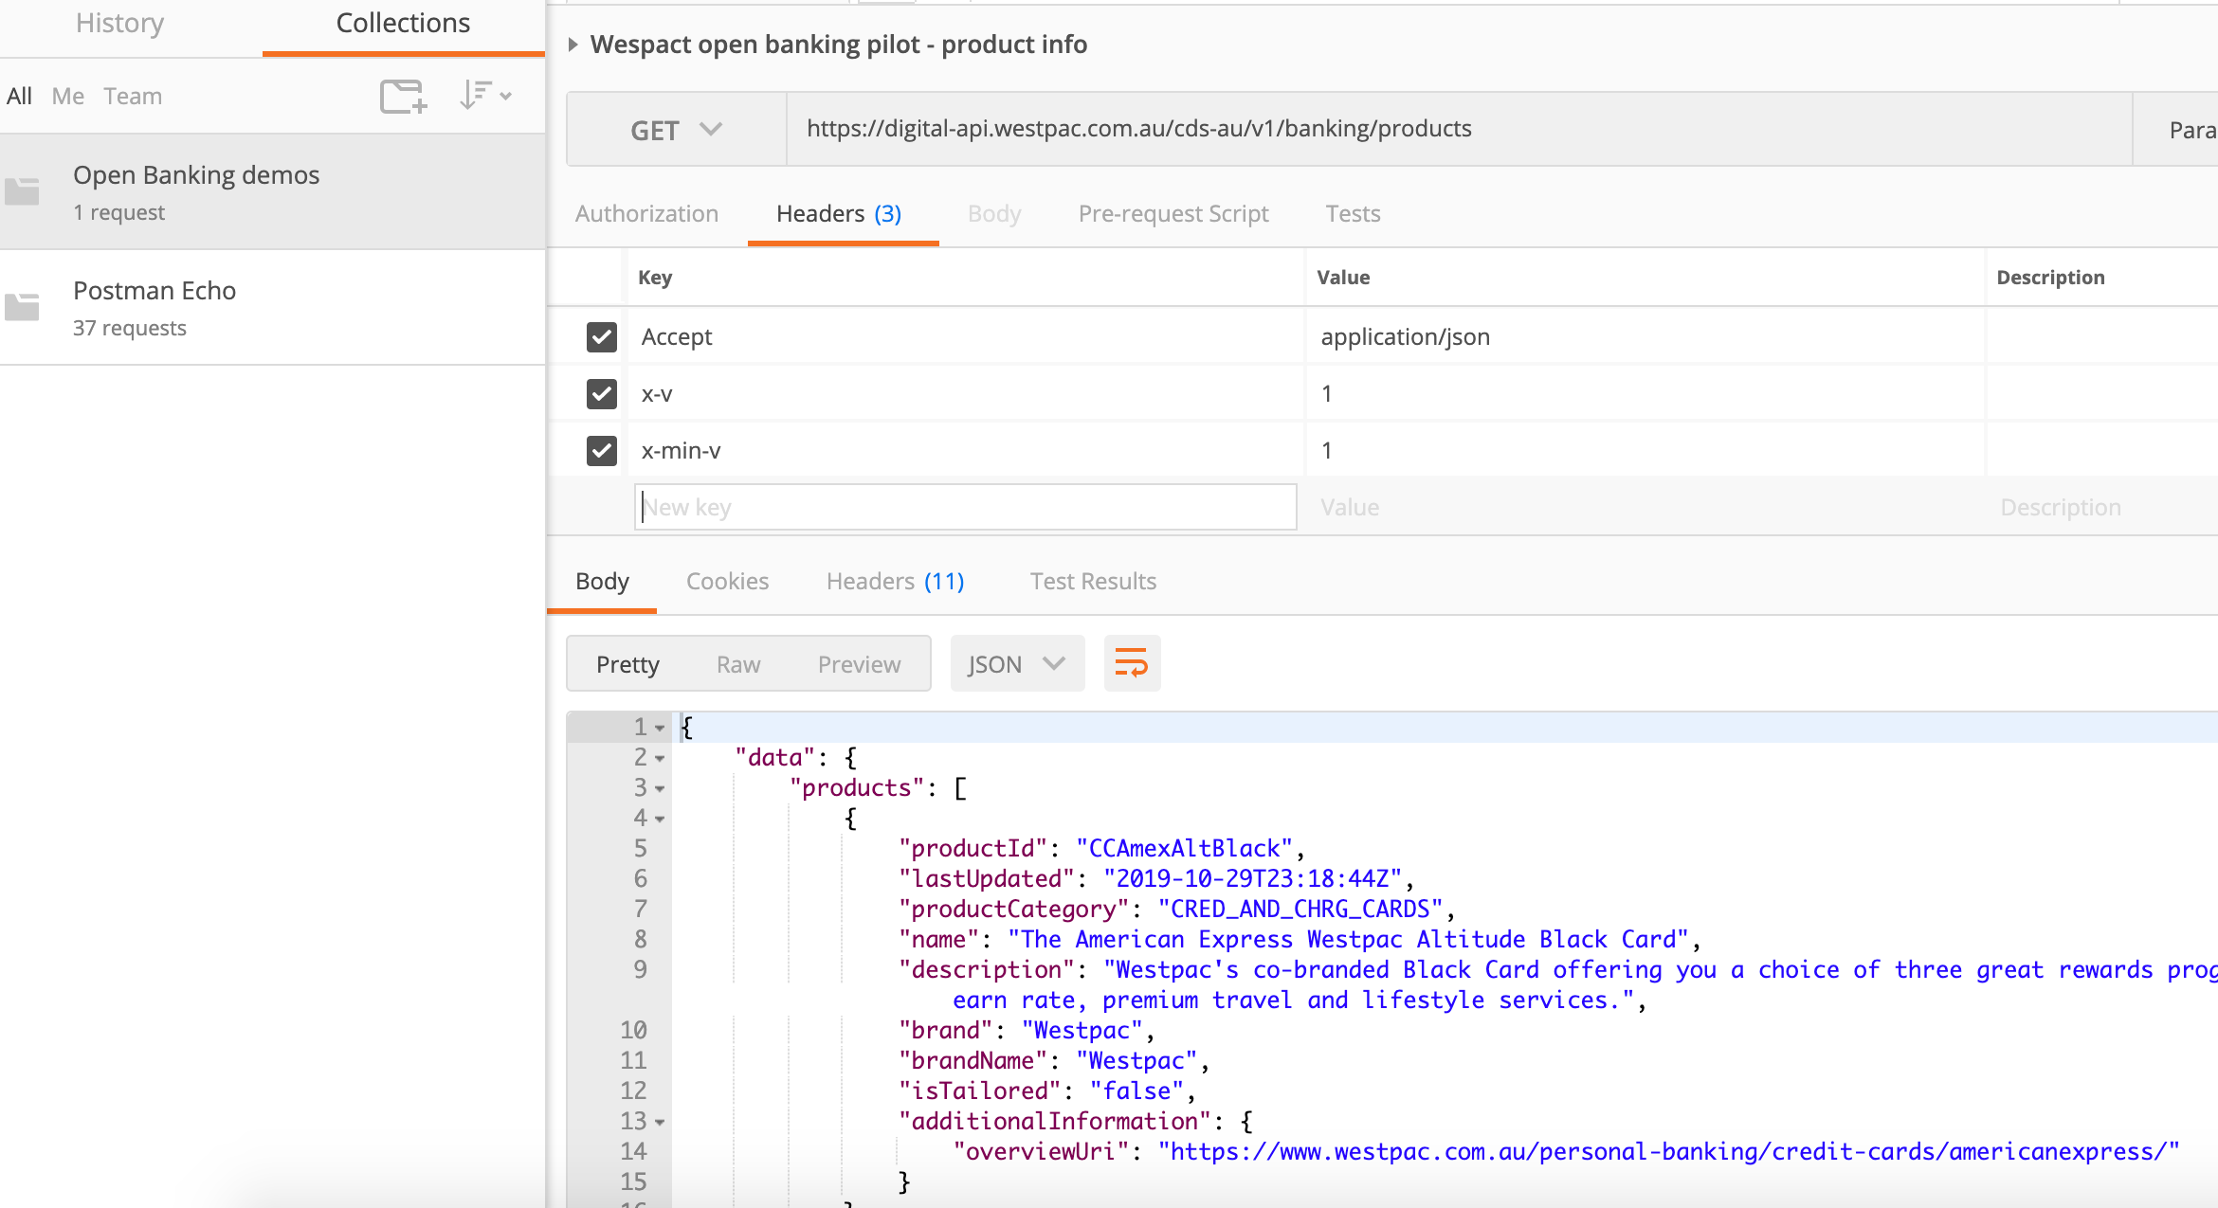The height and width of the screenshot is (1208, 2218).
Task: Click the Open Banking demos folder icon
Action: [x=22, y=192]
